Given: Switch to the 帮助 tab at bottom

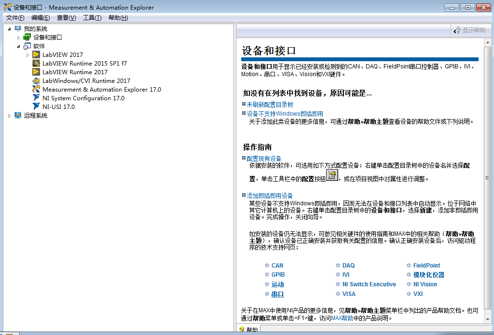Looking at the screenshot, I should tap(248, 329).
